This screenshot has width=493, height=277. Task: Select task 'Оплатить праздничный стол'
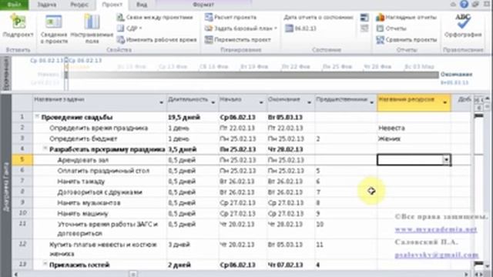103,171
